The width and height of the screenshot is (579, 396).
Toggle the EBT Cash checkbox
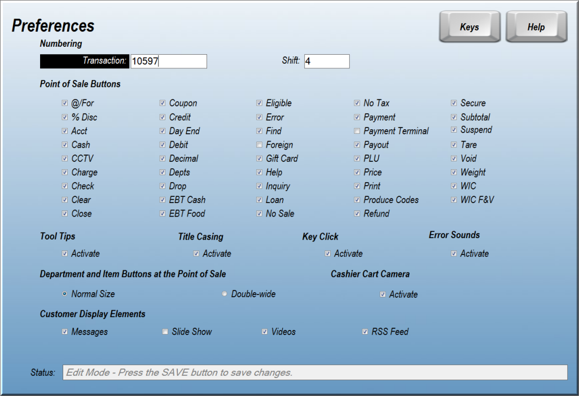point(163,200)
